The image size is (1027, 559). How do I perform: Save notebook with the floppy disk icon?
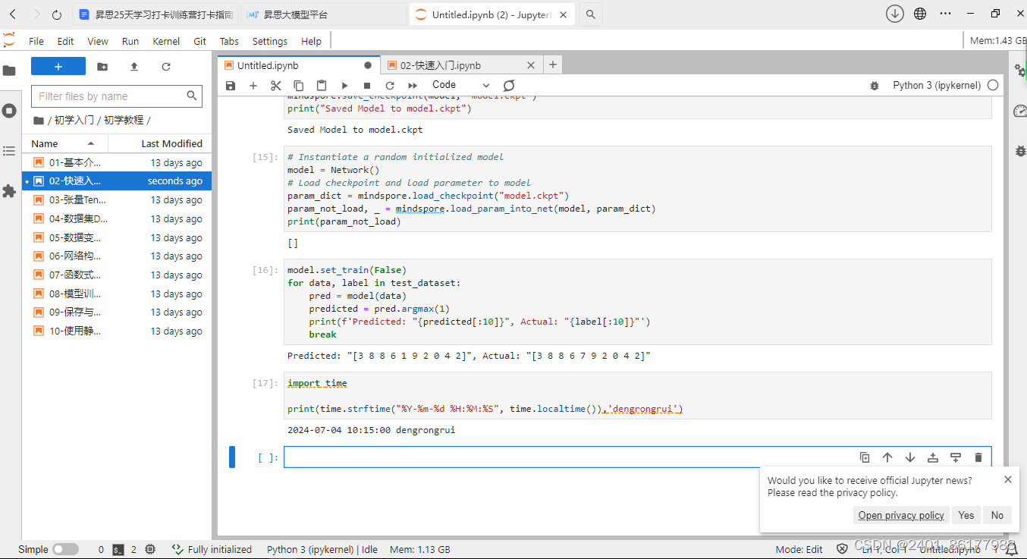click(231, 86)
